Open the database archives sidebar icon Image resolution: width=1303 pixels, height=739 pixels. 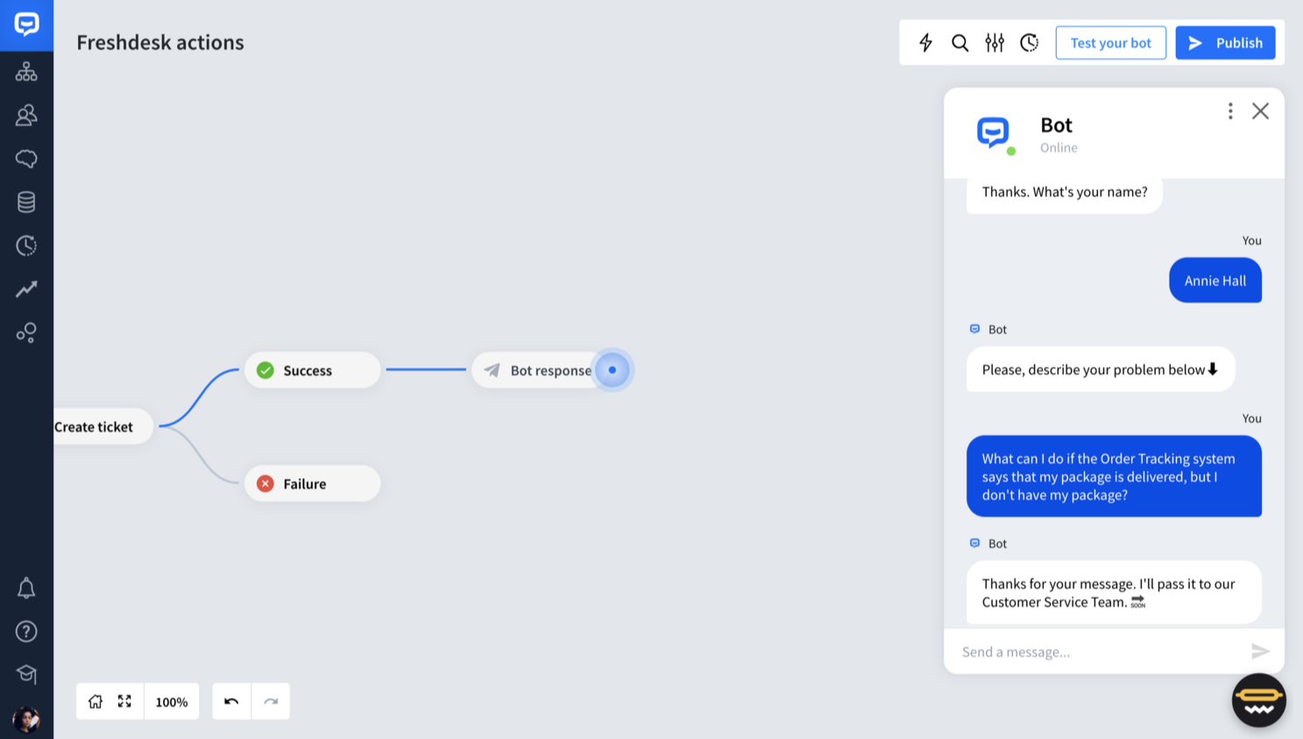pyautogui.click(x=26, y=201)
